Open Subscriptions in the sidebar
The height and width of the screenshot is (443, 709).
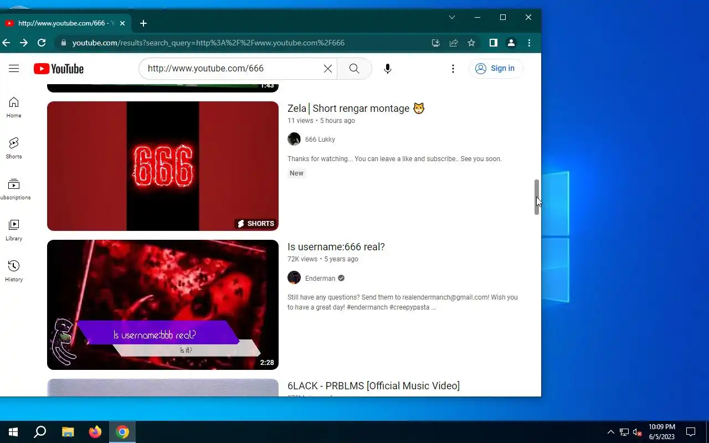[x=14, y=189]
